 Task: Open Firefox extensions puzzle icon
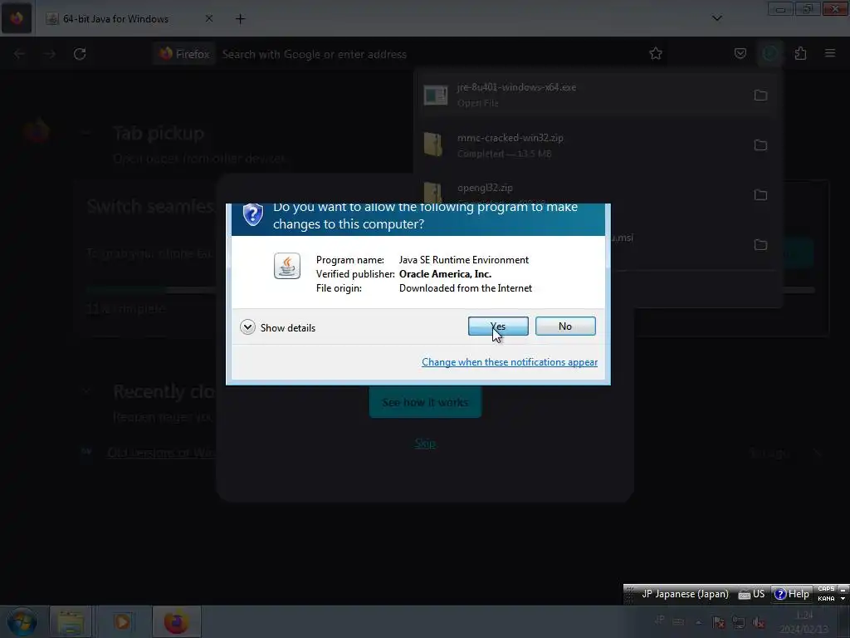(x=800, y=53)
